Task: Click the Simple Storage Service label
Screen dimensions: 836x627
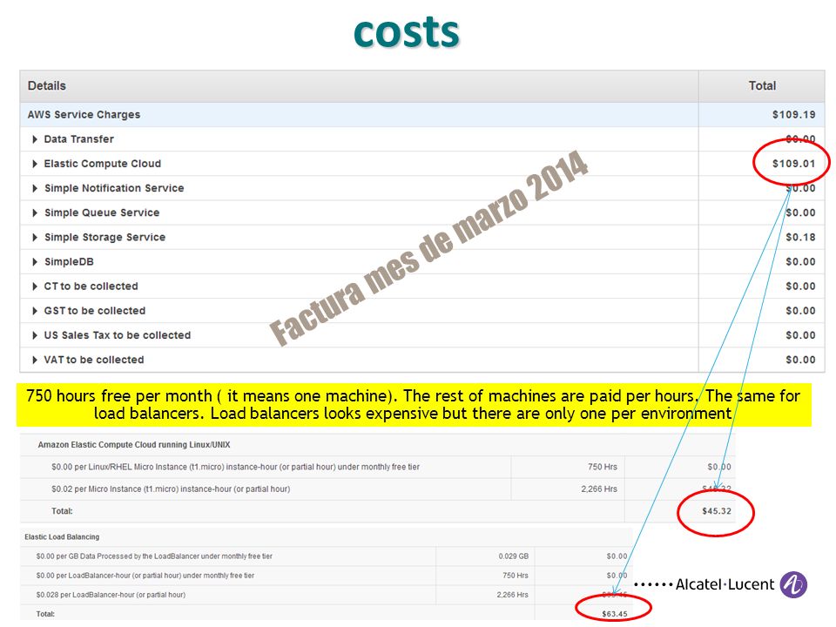Action: click(105, 237)
